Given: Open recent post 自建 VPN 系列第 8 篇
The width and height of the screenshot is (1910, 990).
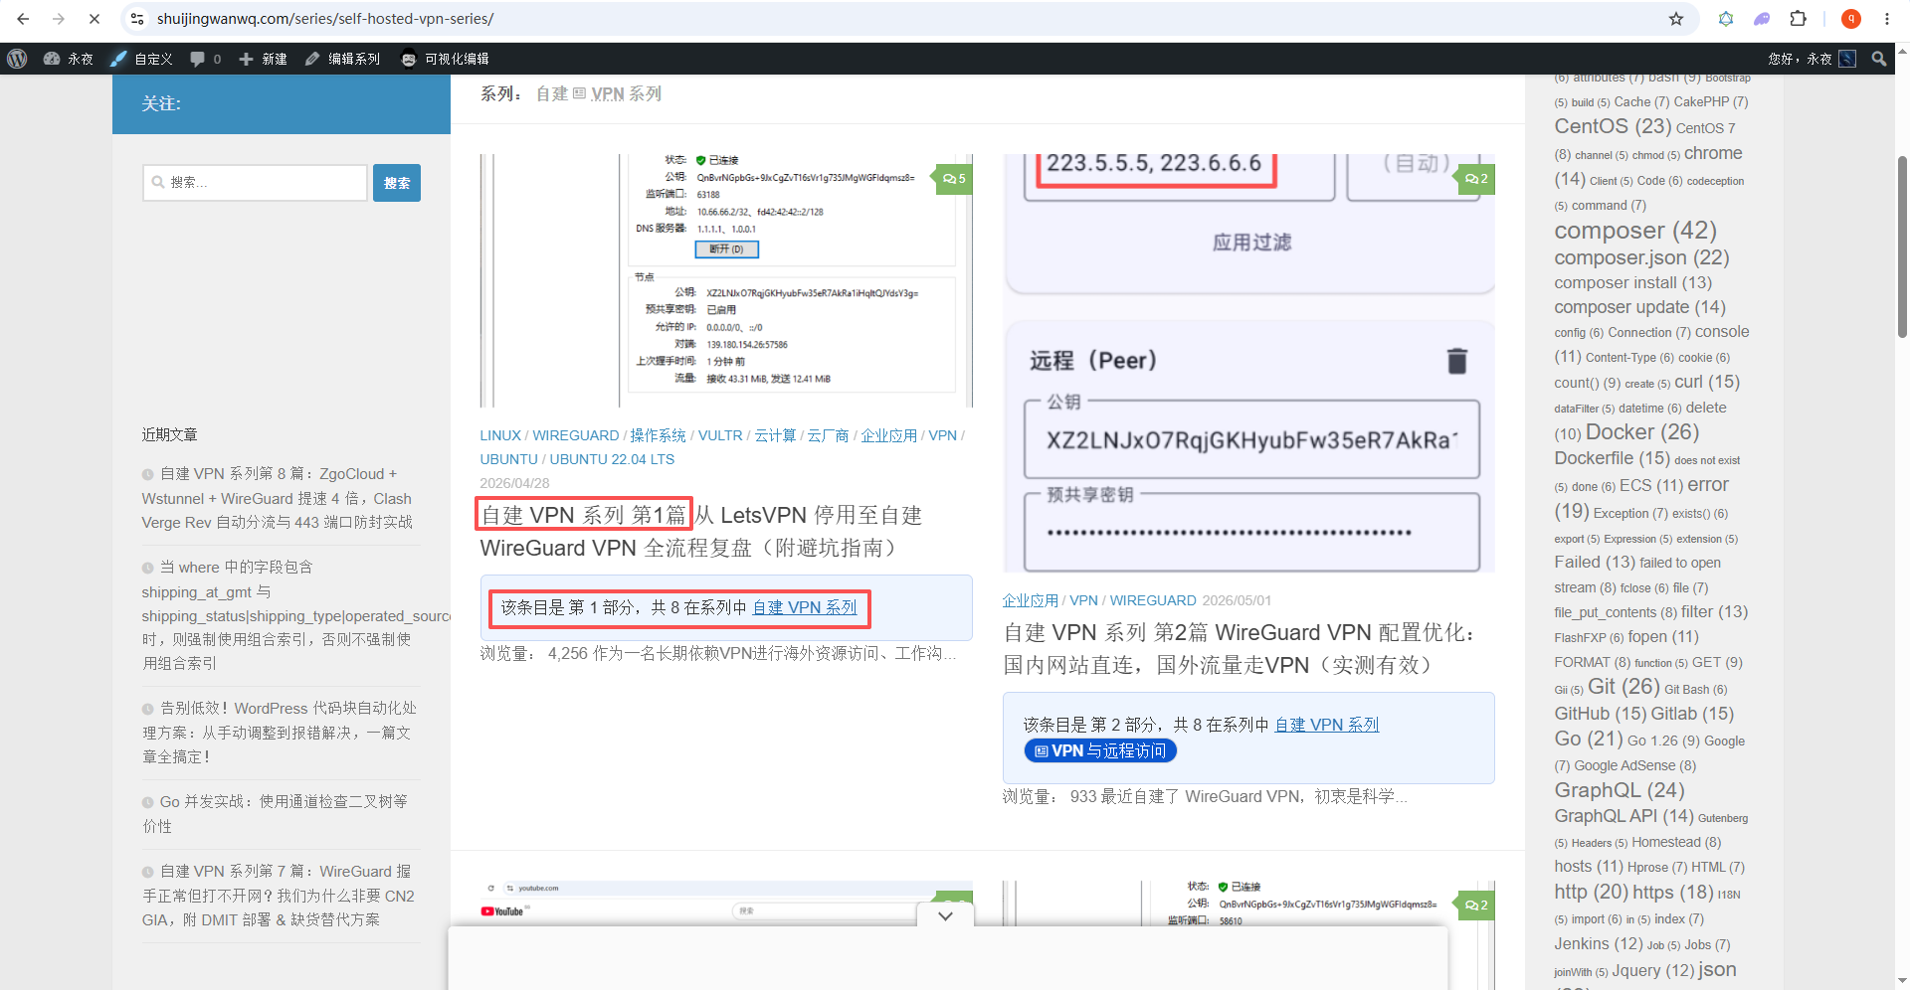Looking at the screenshot, I should (x=278, y=498).
